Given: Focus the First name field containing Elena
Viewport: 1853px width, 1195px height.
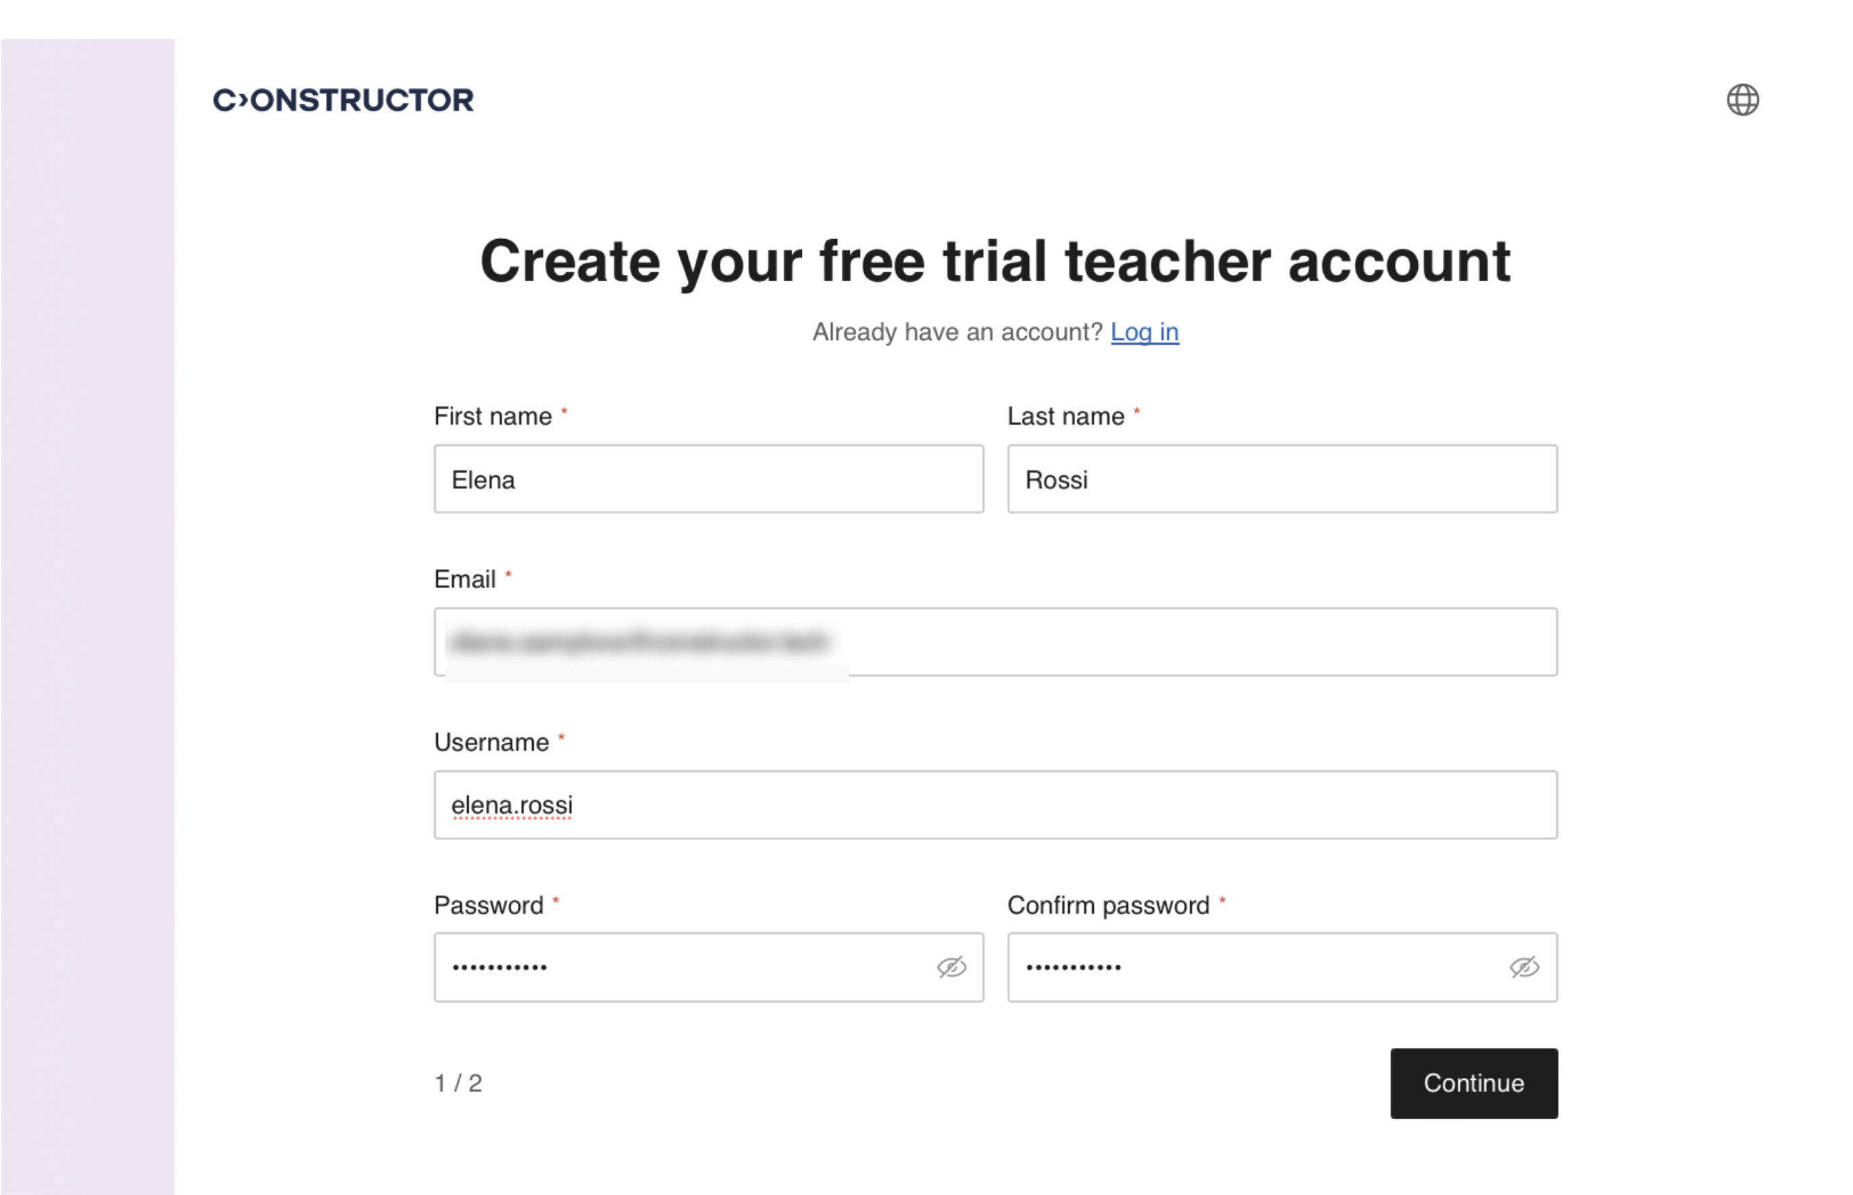Looking at the screenshot, I should click(708, 479).
